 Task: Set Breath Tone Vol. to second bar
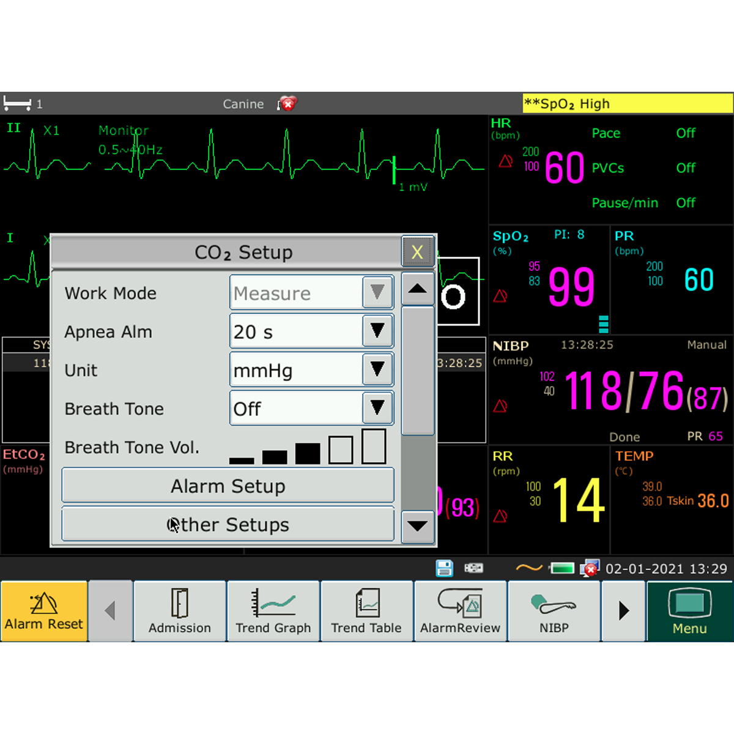[275, 457]
